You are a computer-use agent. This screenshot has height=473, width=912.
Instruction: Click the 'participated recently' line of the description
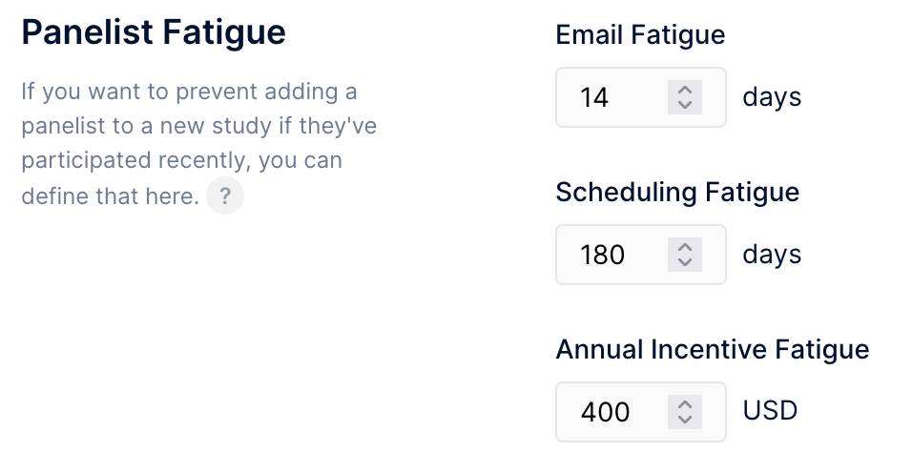point(182,161)
